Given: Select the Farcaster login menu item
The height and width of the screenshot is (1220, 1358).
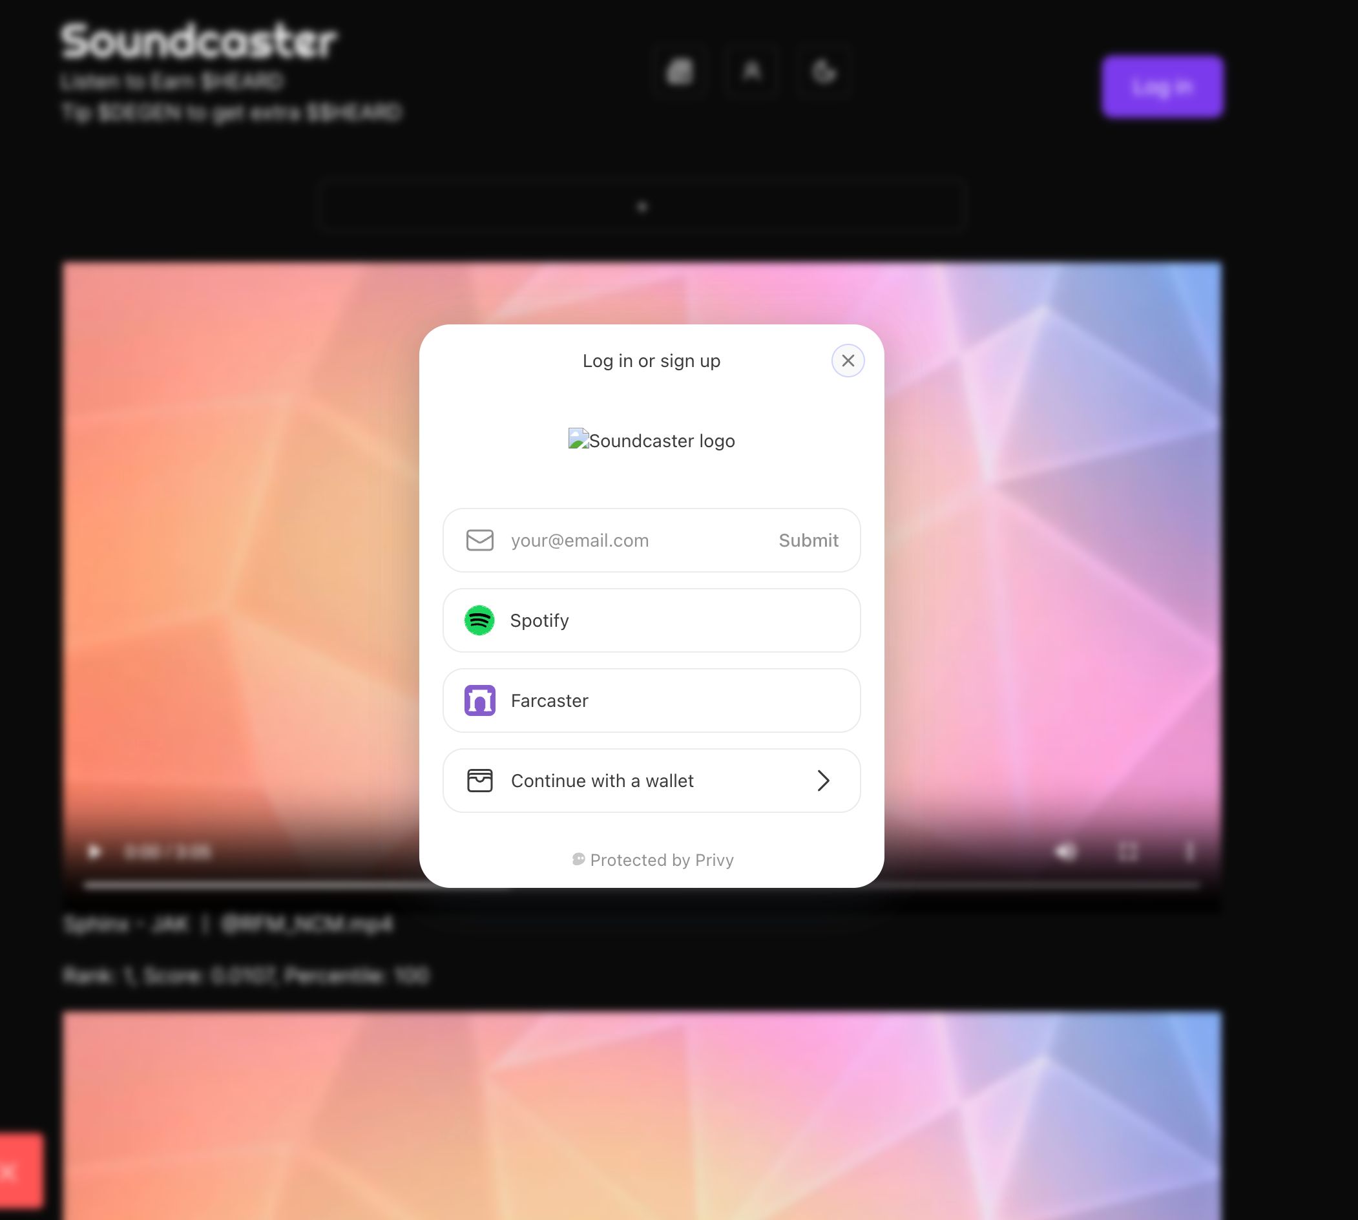Looking at the screenshot, I should point(651,700).
